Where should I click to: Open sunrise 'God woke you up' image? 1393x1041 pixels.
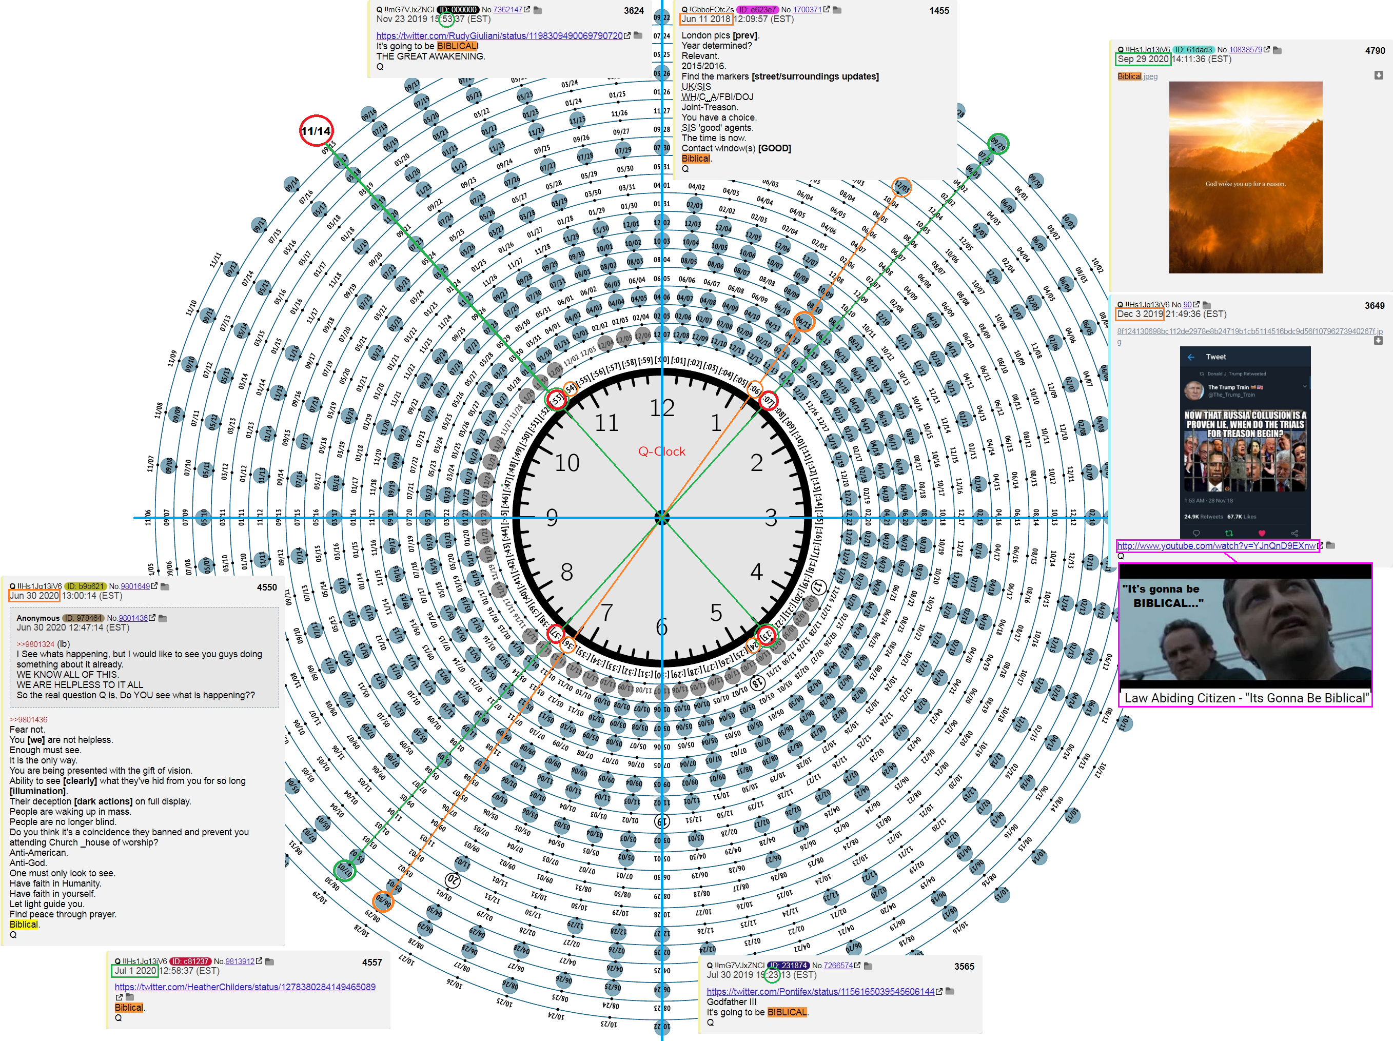(x=1246, y=178)
